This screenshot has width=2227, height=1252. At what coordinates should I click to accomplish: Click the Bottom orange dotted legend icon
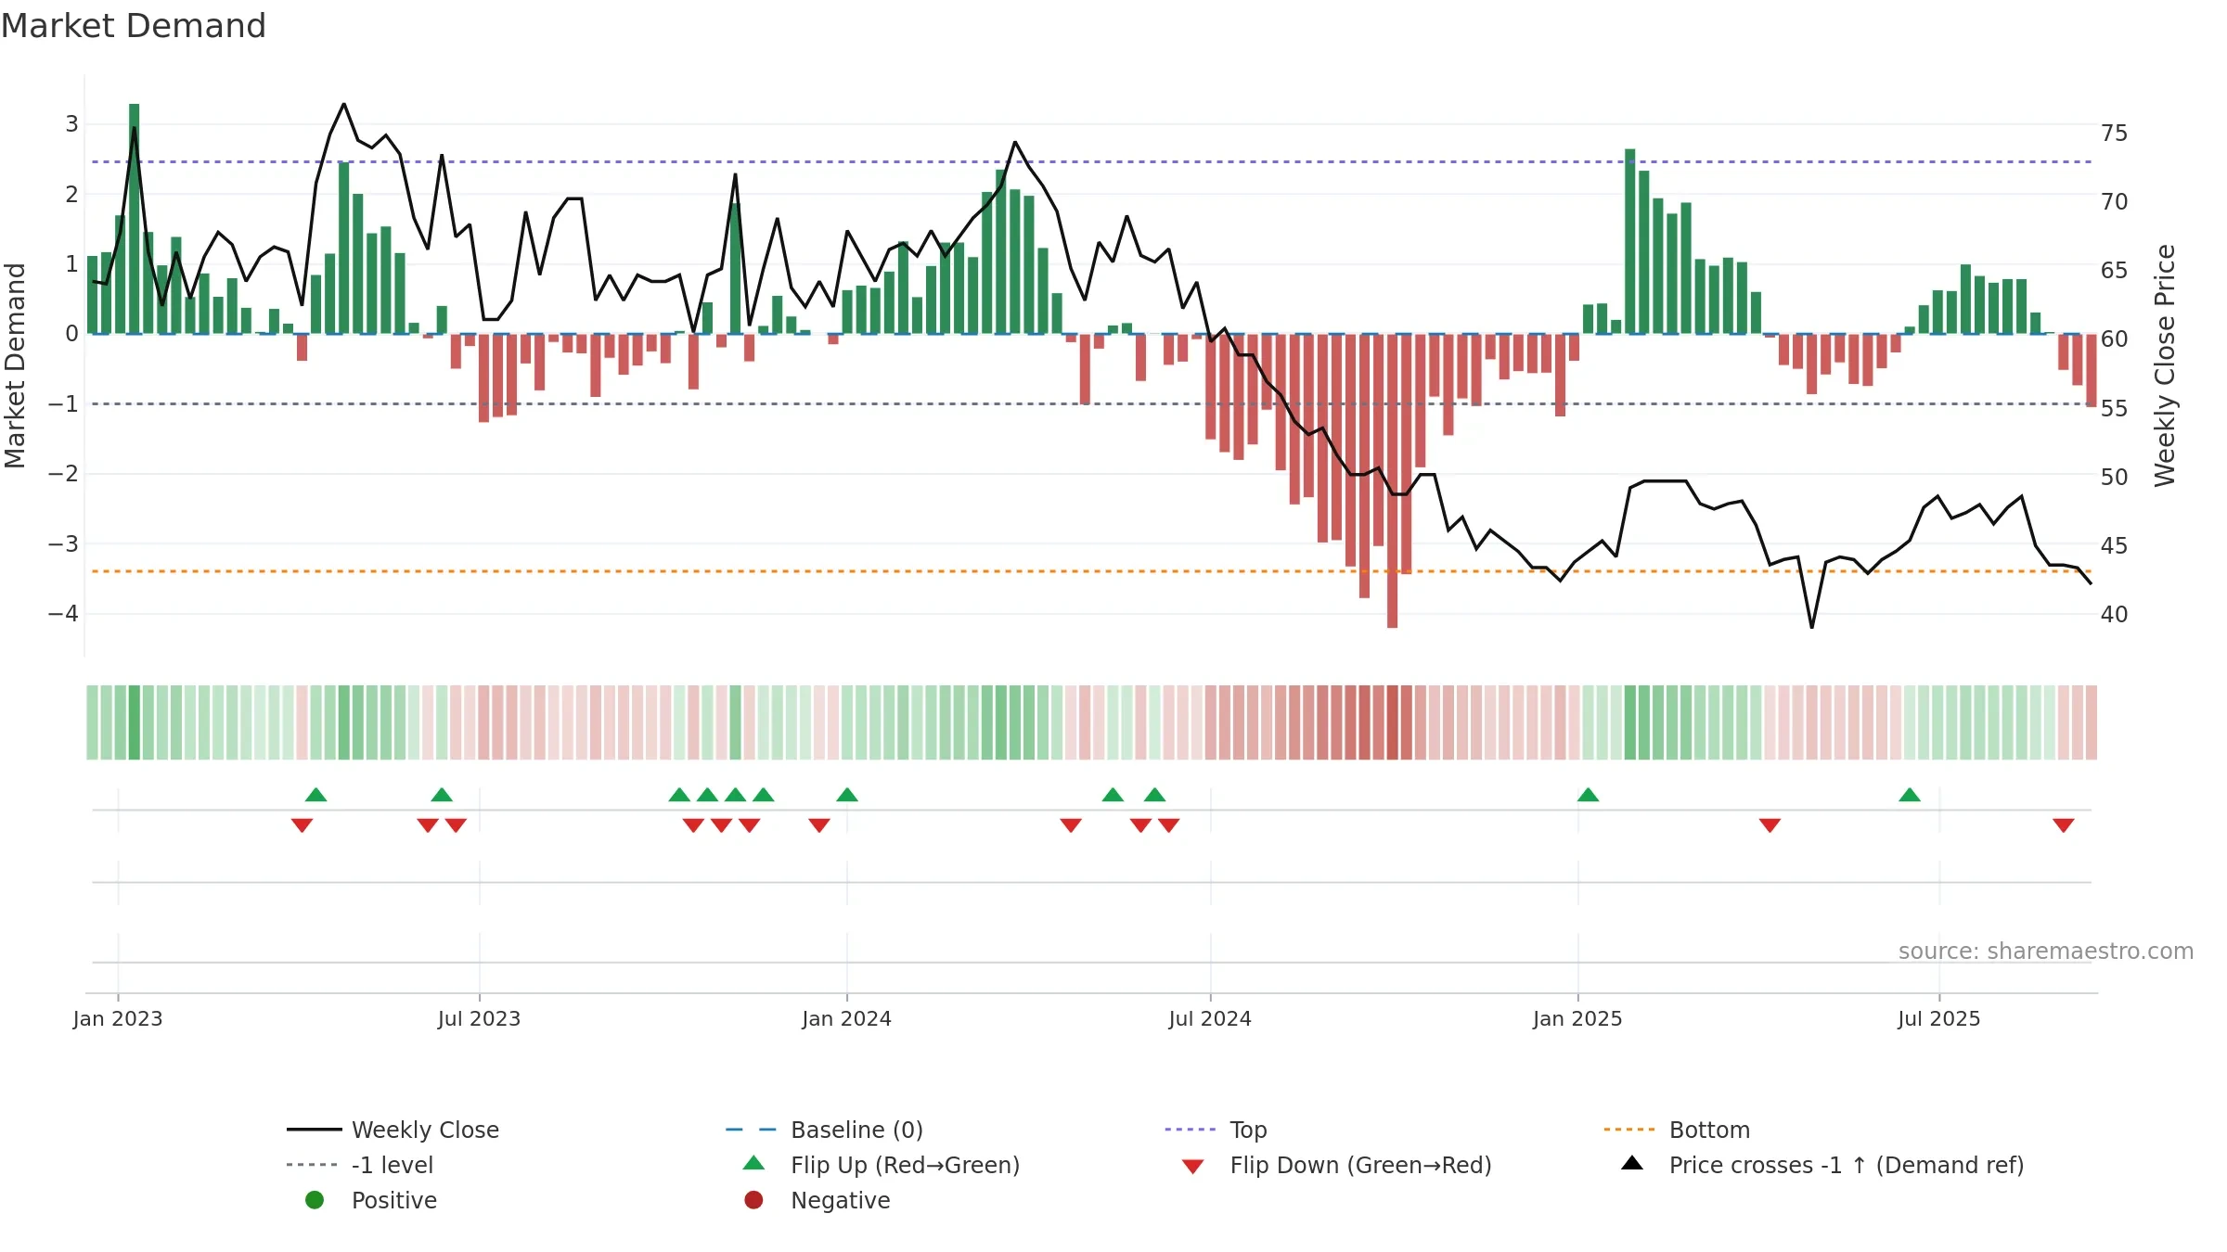click(1629, 1130)
